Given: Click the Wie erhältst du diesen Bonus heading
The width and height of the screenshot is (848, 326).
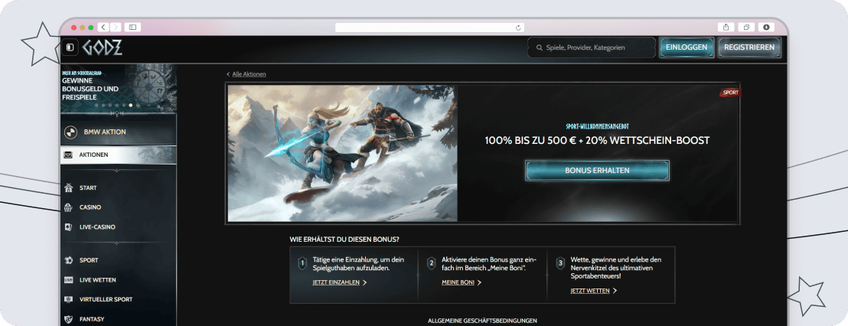Looking at the screenshot, I should point(344,239).
